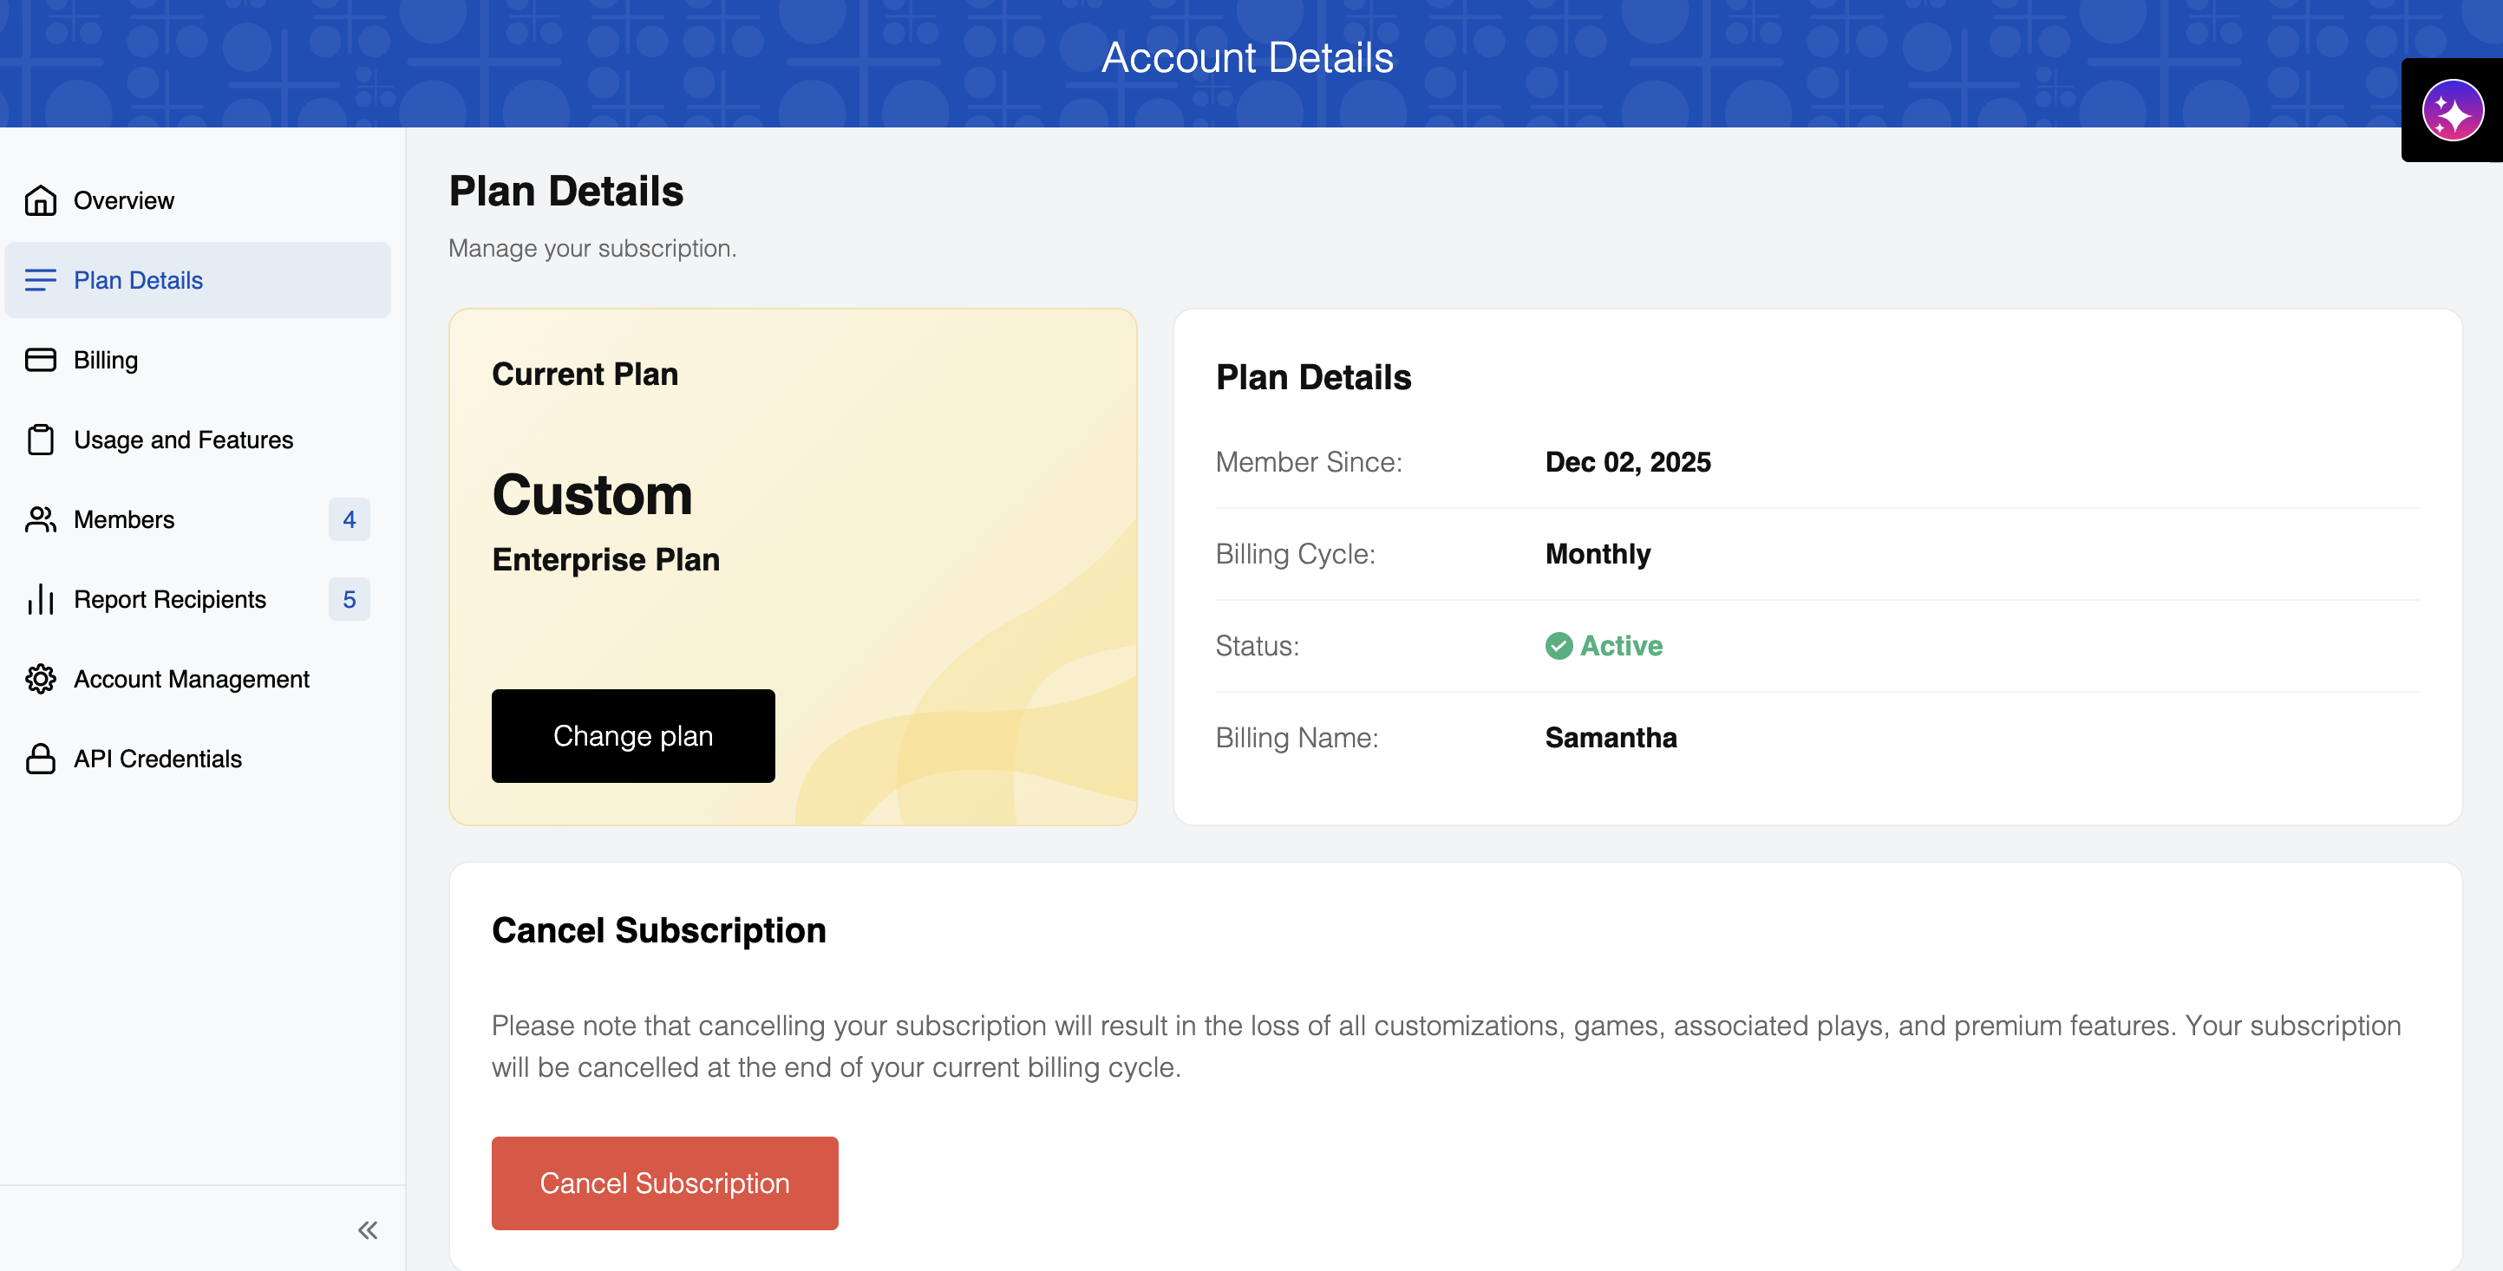The image size is (2503, 1271).
Task: Click the Overview home icon
Action: coord(41,200)
